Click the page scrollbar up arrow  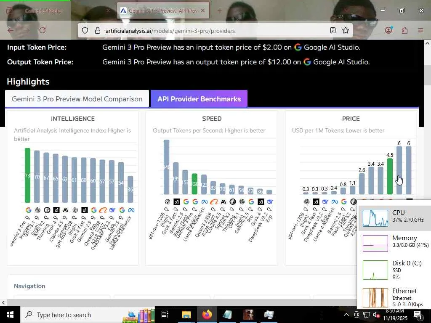click(x=427, y=43)
